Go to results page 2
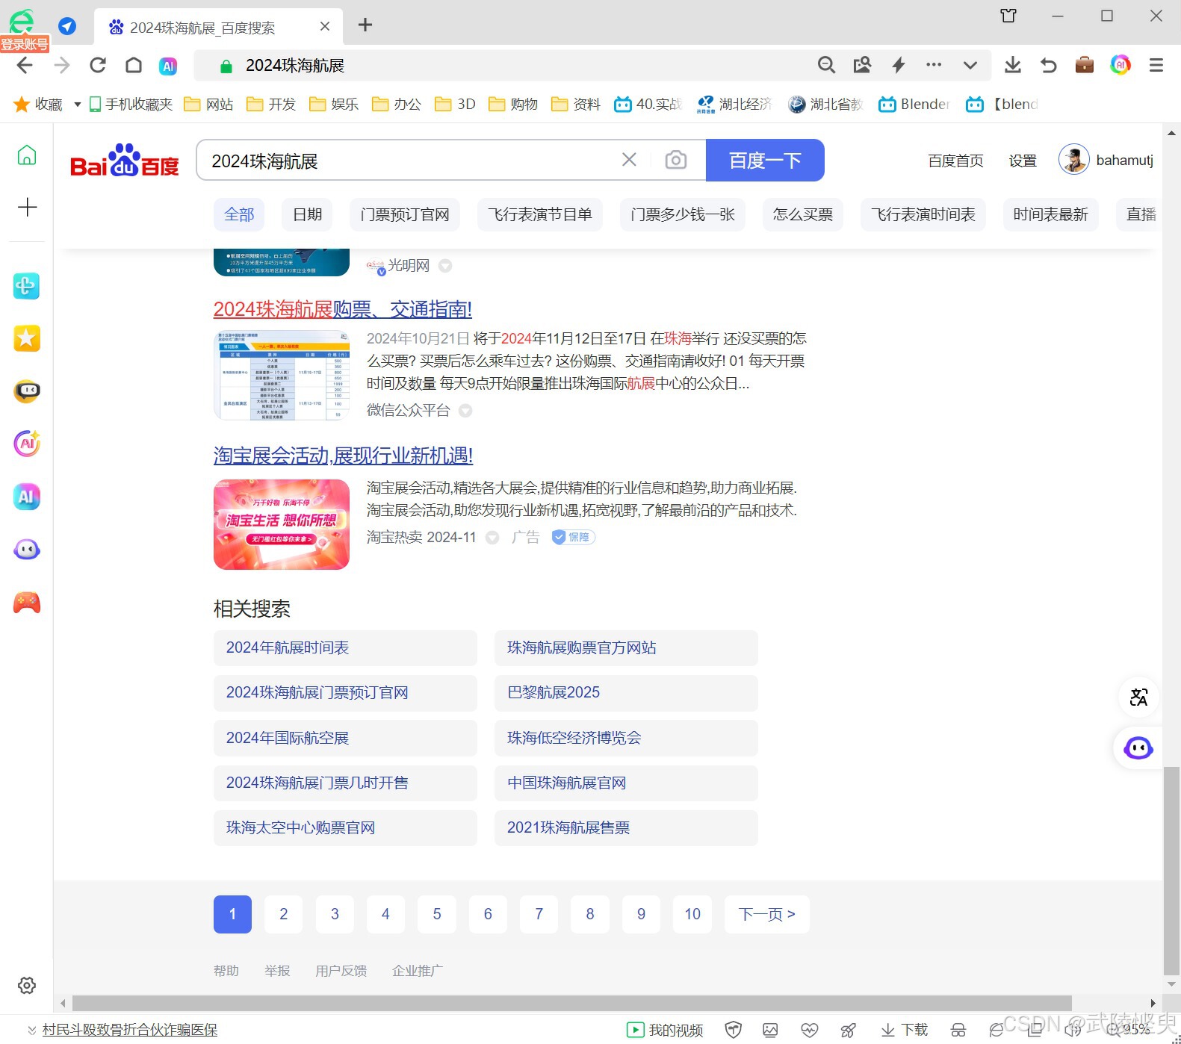Viewport: 1181px width, 1044px height. [284, 914]
